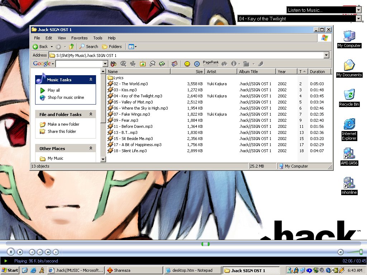367x275 pixels.
Task: Click the happy smiley face toolbar icon
Action: (187, 64)
